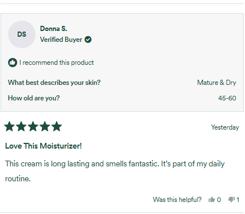
Task: Click the DS avatar circle
Action: [x=22, y=34]
